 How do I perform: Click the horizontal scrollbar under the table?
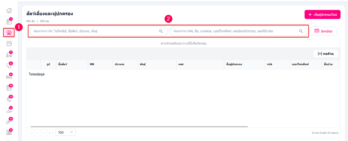139,127
